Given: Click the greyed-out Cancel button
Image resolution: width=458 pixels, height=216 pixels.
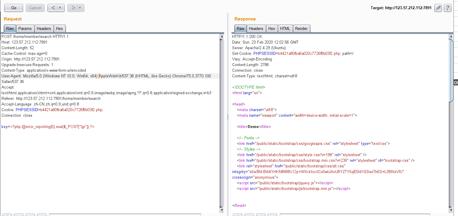Looking at the screenshot, I should (35, 8).
